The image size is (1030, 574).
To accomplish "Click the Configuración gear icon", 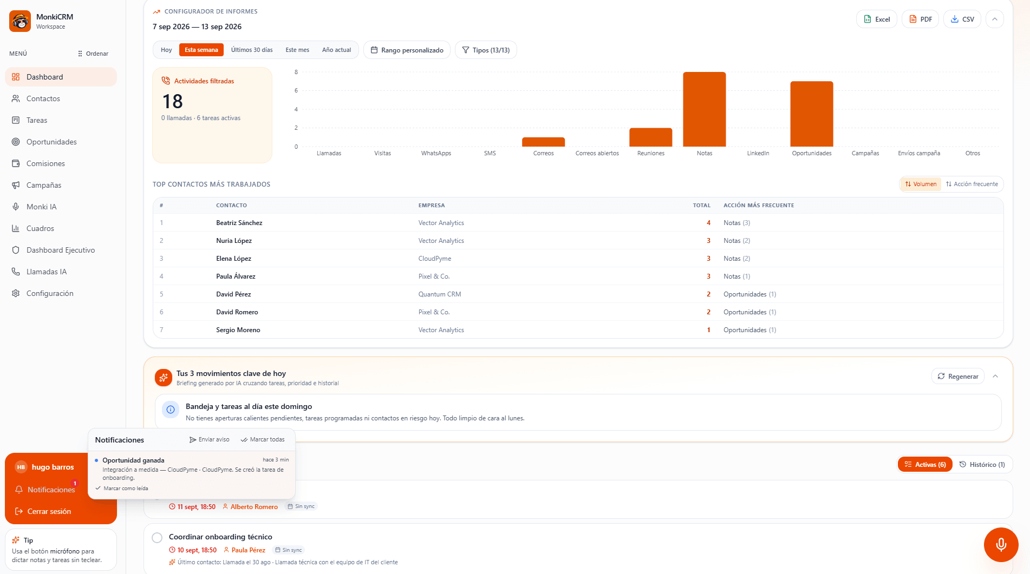I will tap(16, 293).
